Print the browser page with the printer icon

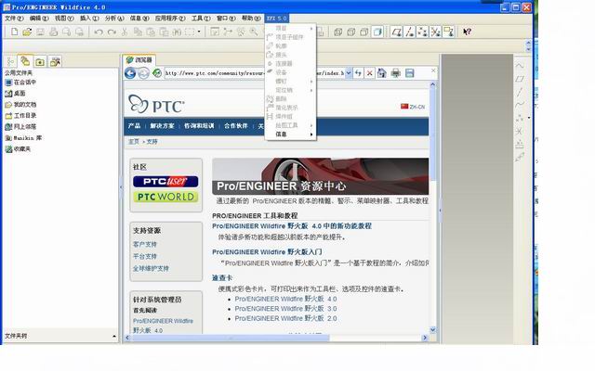(396, 73)
